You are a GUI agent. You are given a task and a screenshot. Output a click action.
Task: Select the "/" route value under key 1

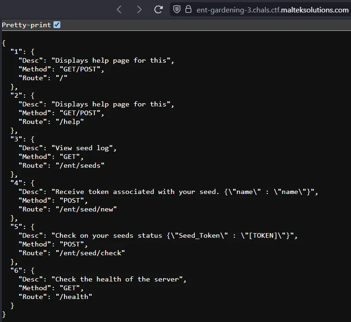coord(62,78)
